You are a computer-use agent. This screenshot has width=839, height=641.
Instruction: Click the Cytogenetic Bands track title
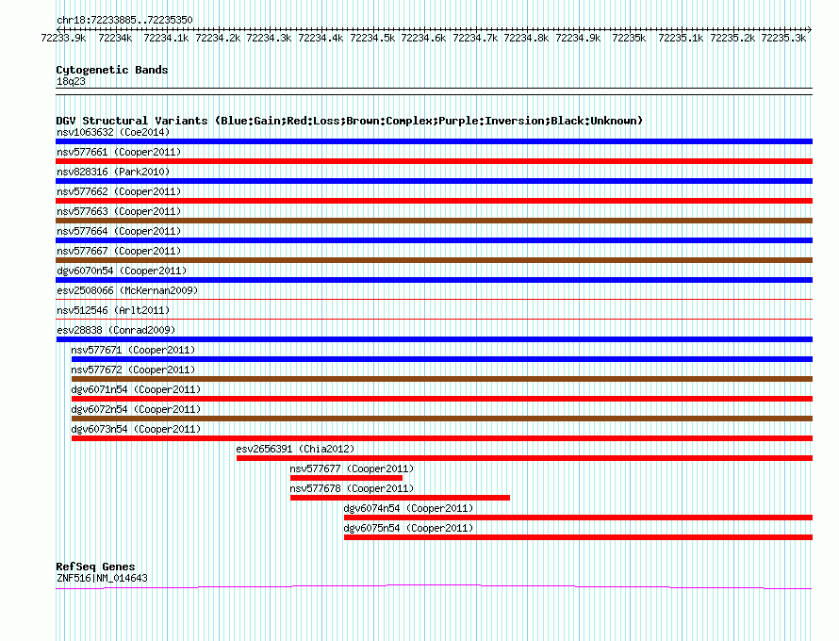(112, 70)
